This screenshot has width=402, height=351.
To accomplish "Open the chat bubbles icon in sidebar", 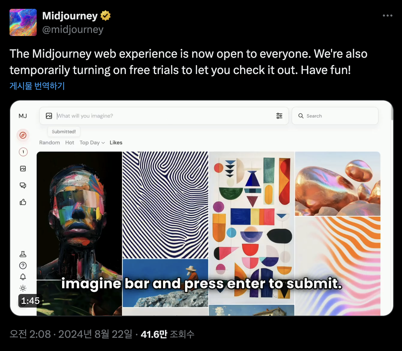I will (x=23, y=185).
